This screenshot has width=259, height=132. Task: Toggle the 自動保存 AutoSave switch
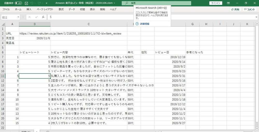pyautogui.click(x=18, y=3)
